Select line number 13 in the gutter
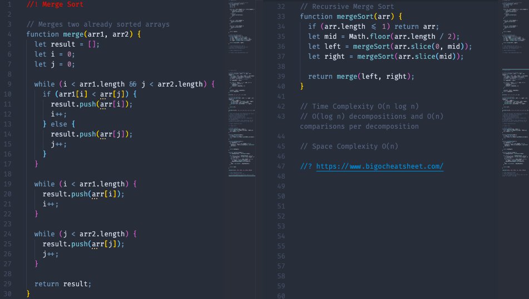Screen dimensions: 529x299 tap(7, 124)
